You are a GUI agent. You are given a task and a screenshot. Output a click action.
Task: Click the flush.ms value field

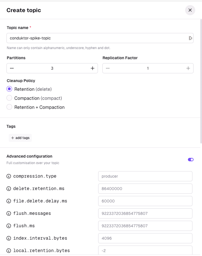145,226
